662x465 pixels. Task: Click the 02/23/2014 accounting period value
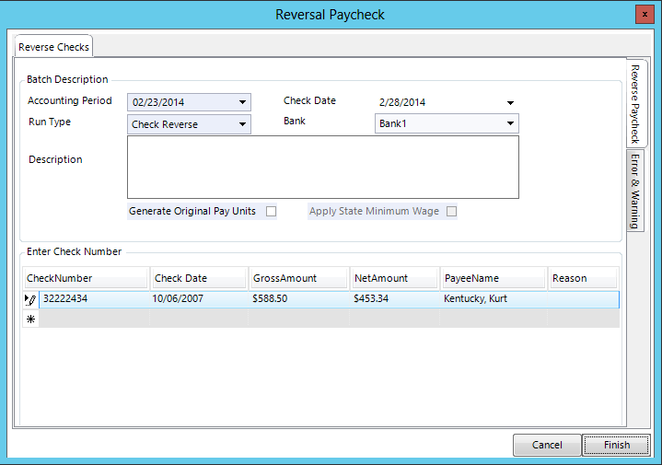click(158, 102)
